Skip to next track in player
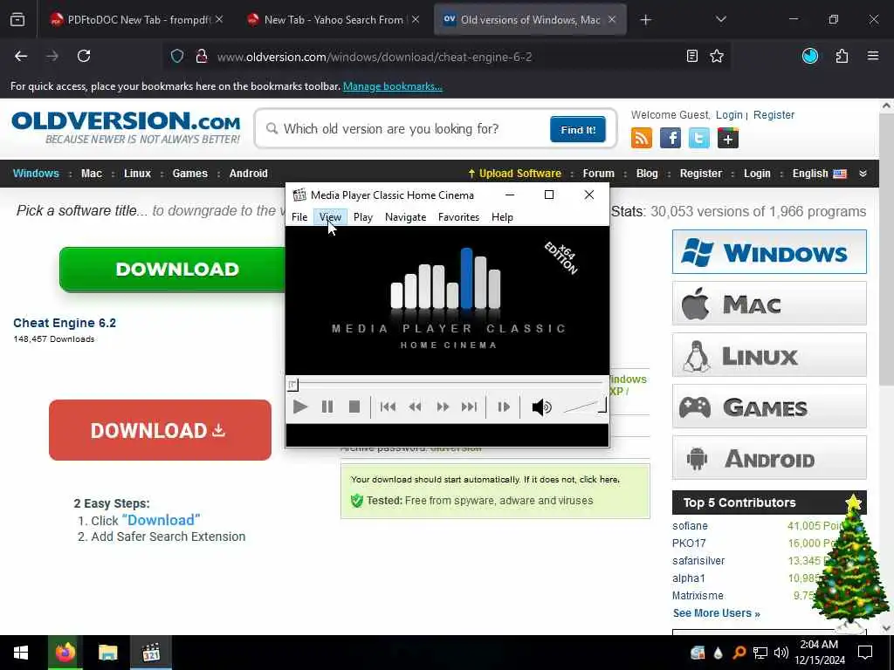The image size is (894, 670). tap(469, 407)
